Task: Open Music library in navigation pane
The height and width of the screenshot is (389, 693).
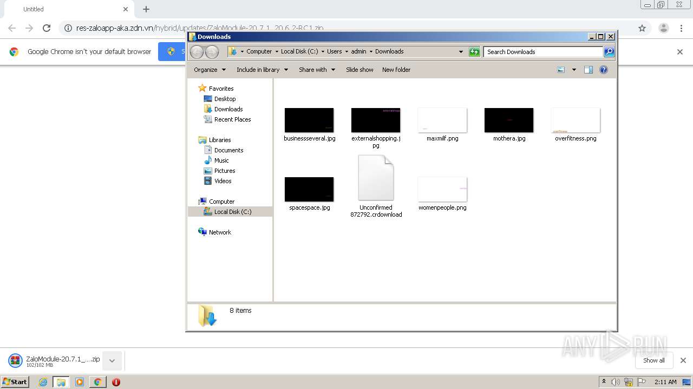Action: pyautogui.click(x=221, y=160)
